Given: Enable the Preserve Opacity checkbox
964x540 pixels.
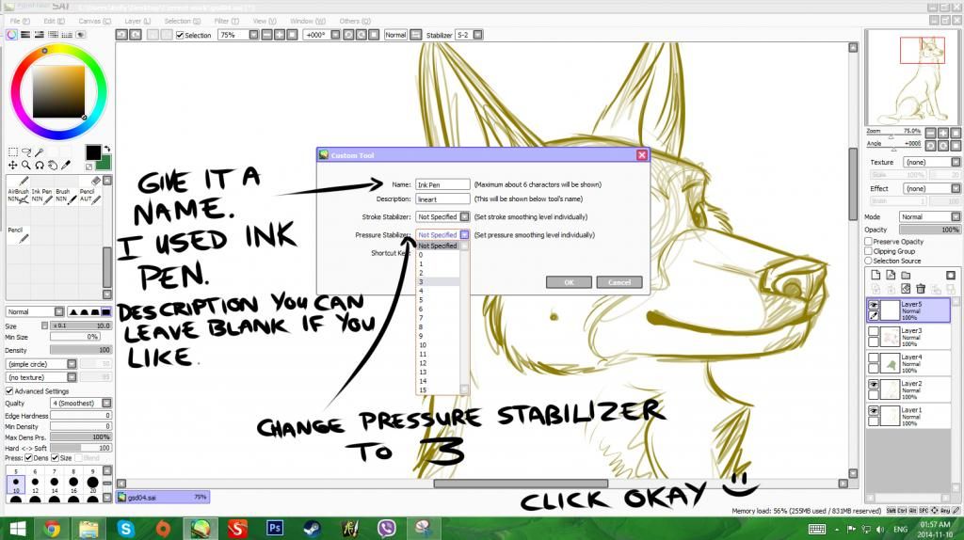Looking at the screenshot, I should tap(869, 242).
